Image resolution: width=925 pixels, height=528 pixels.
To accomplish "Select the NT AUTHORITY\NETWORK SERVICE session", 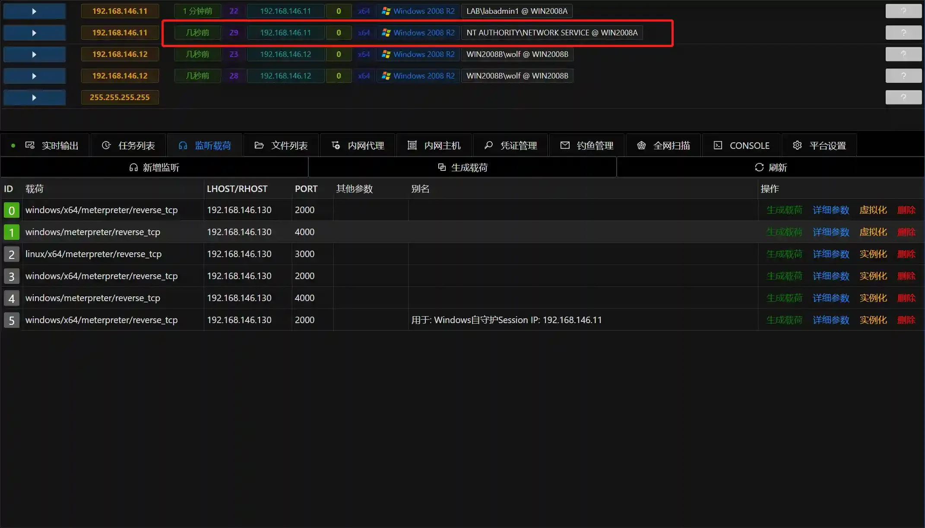I will click(x=551, y=33).
